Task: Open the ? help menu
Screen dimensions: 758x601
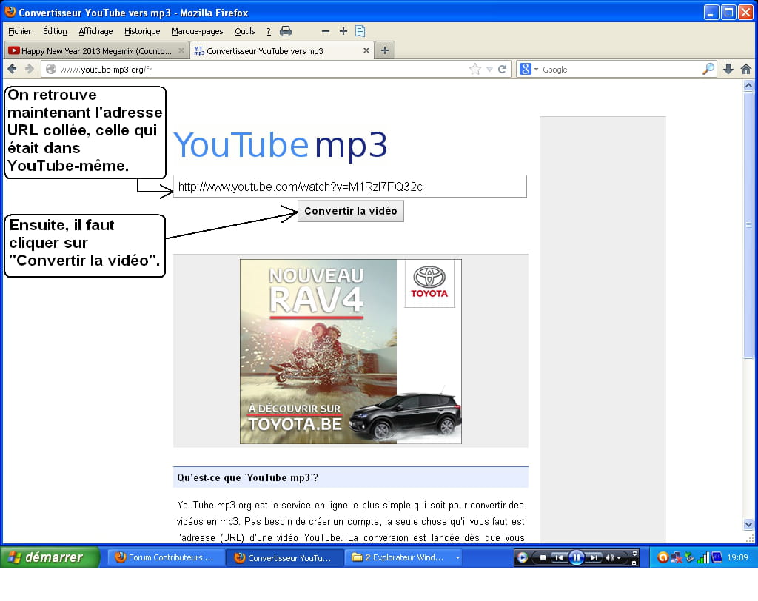Action: point(269,31)
